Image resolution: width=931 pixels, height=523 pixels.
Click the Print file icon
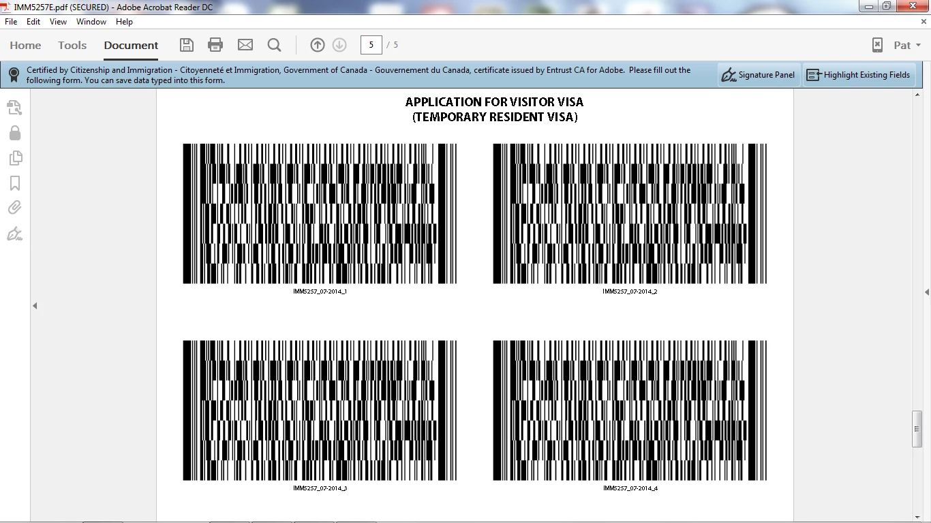215,45
